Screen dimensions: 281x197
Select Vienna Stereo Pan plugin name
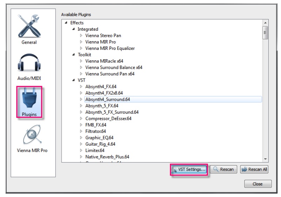pyautogui.click(x=103, y=36)
